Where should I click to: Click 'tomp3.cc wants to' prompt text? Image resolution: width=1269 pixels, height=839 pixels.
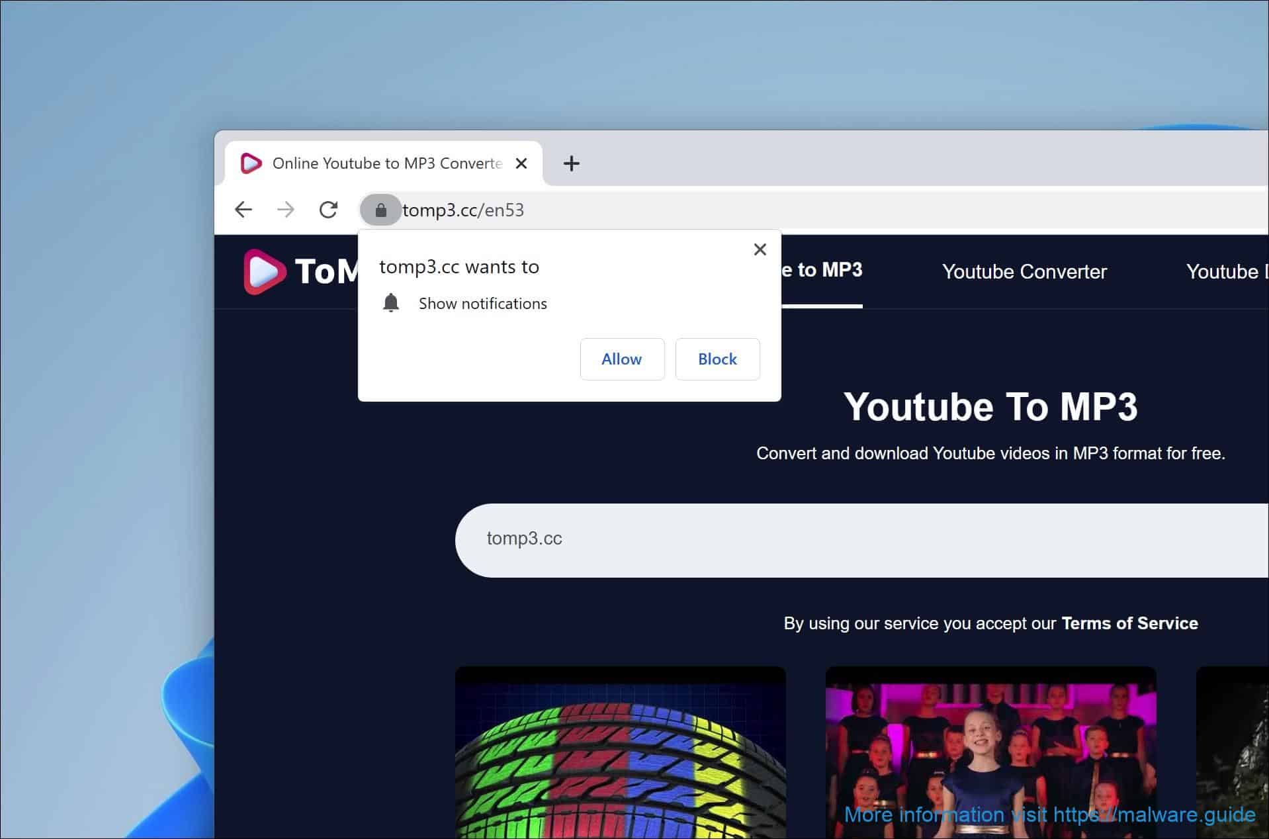pos(459,267)
